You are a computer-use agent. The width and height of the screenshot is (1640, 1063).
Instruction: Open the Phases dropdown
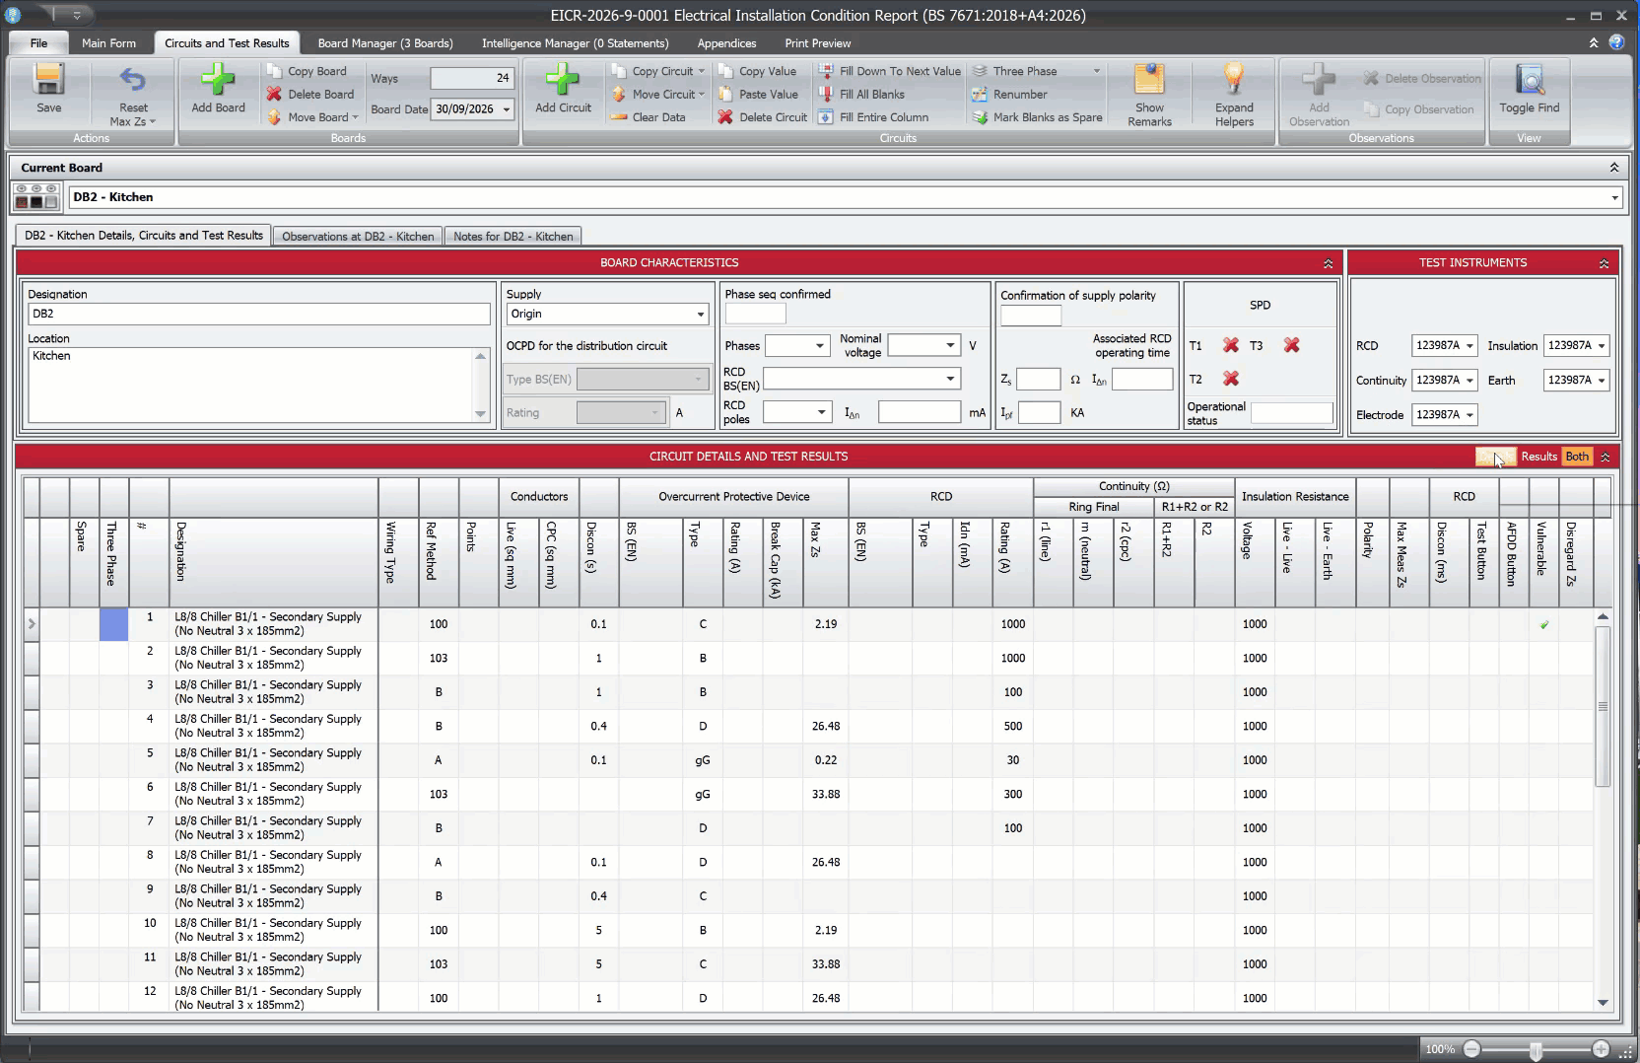point(820,346)
